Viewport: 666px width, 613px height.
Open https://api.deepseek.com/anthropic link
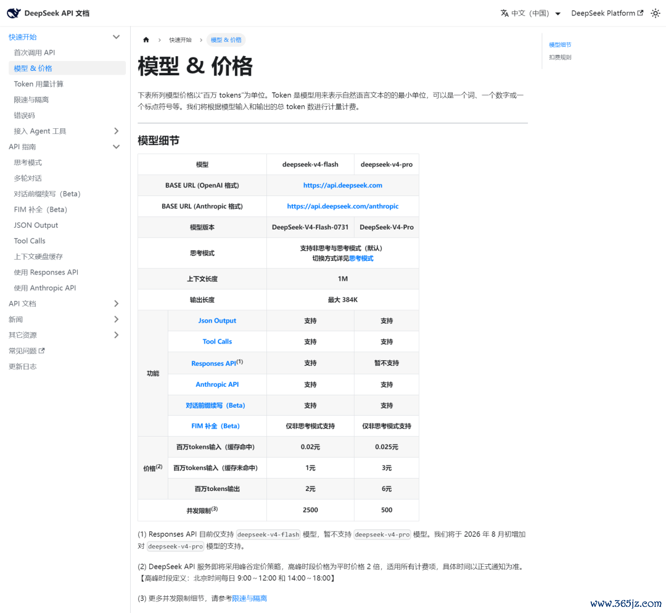click(x=342, y=206)
